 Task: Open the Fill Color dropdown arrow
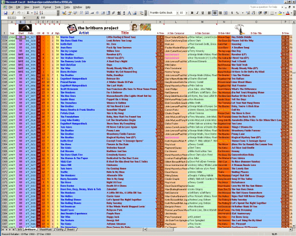[x=284, y=13]
